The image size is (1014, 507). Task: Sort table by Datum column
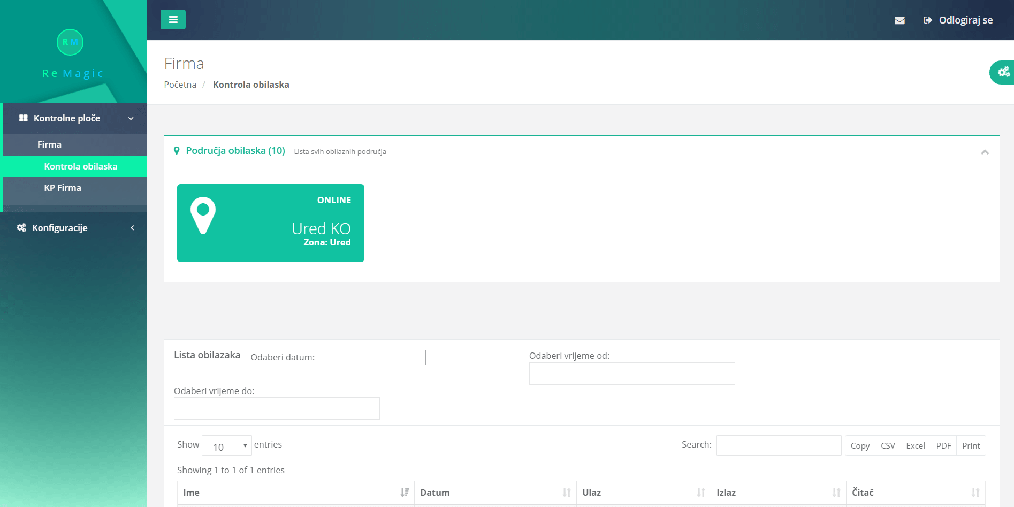click(x=495, y=493)
